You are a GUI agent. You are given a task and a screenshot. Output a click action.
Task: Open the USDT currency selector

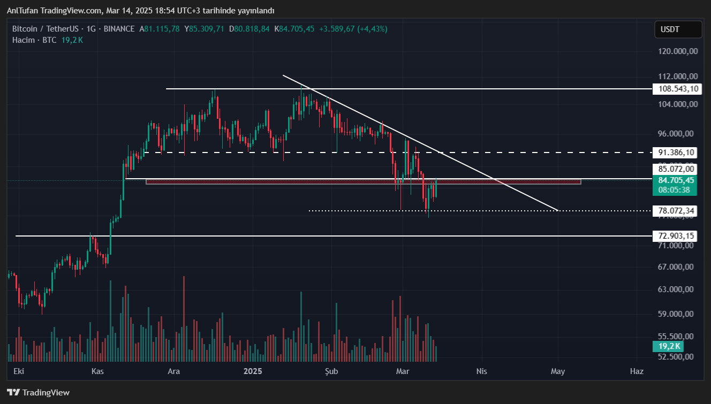[x=678, y=29]
